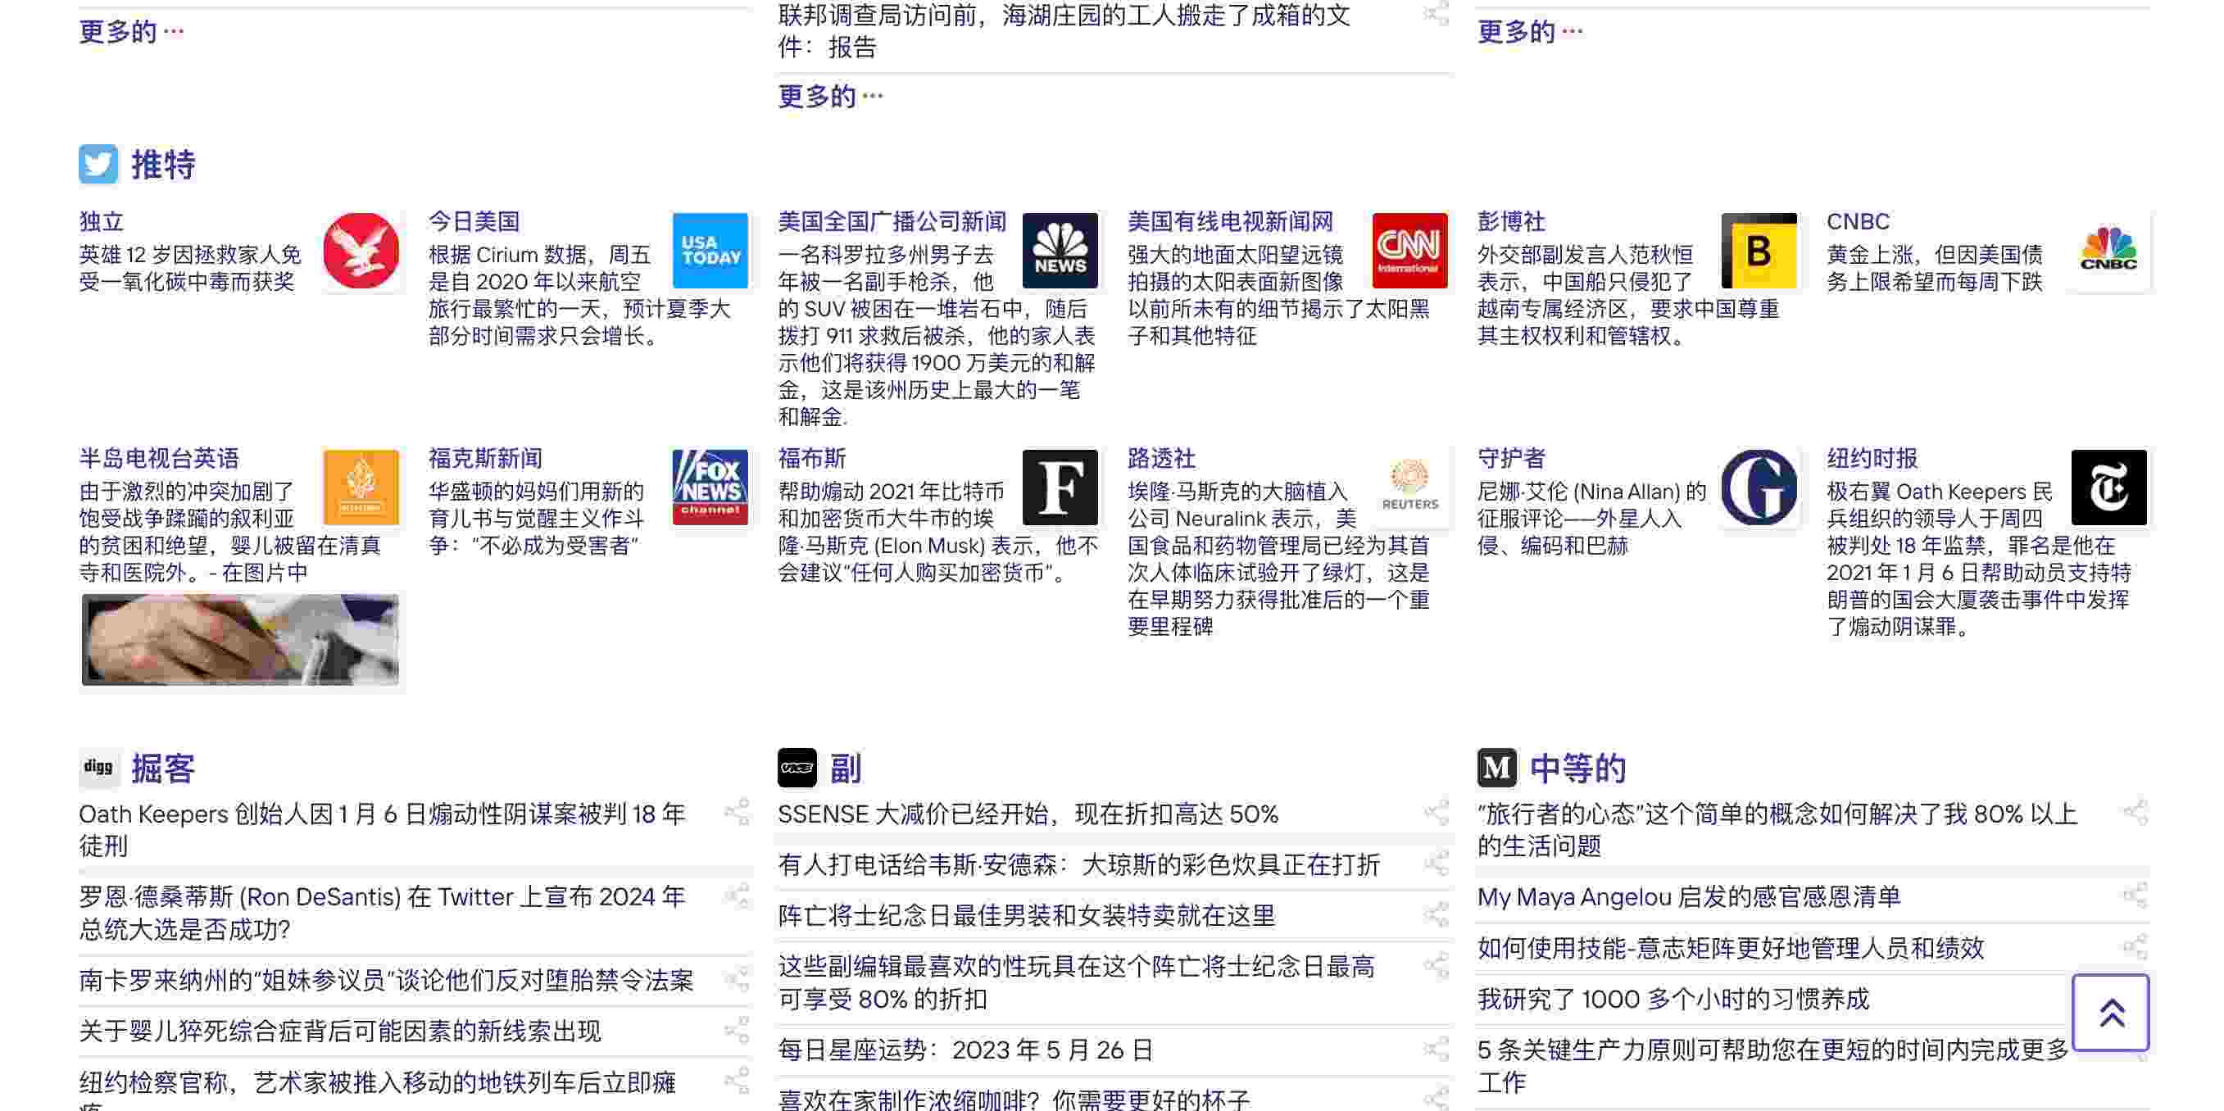Expand 更多的 under the right column
The image size is (2224, 1111).
pos(1529,32)
